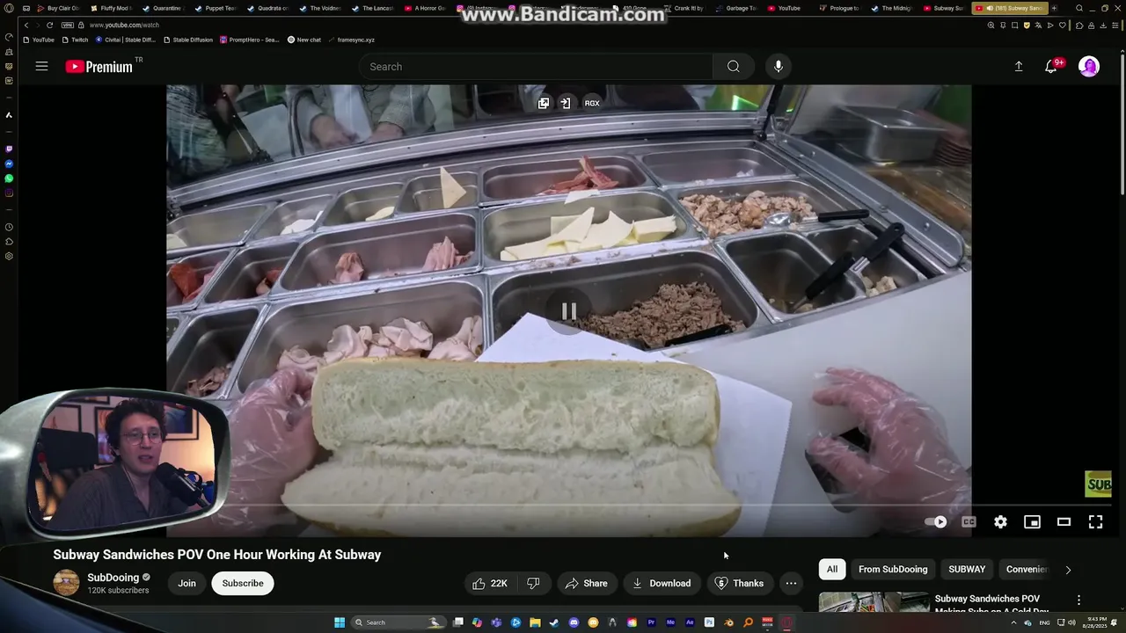Show hidden system tray icons
Screen dimensions: 1126x633
pyautogui.click(x=1013, y=622)
